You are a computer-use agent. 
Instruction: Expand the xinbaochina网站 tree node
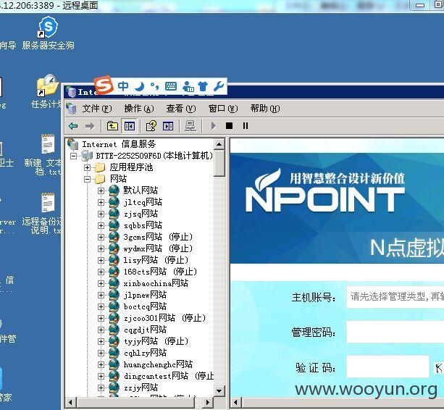coord(101,283)
